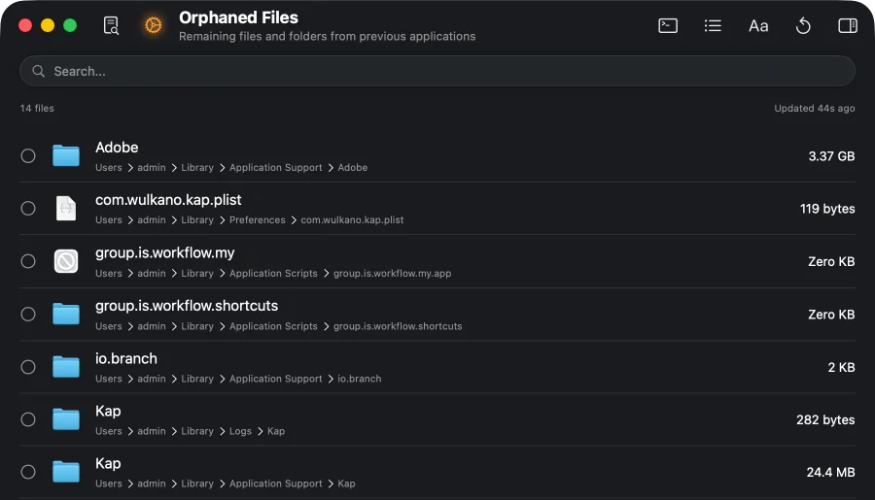Click the Kap title in Logs row

coord(108,411)
